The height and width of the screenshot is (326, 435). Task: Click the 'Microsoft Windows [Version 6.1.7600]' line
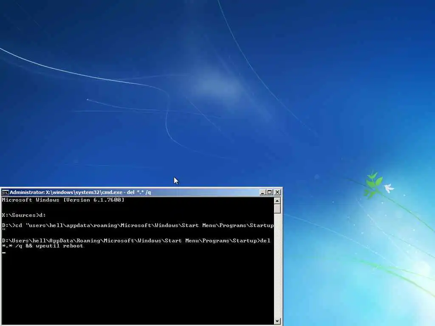[x=63, y=200]
